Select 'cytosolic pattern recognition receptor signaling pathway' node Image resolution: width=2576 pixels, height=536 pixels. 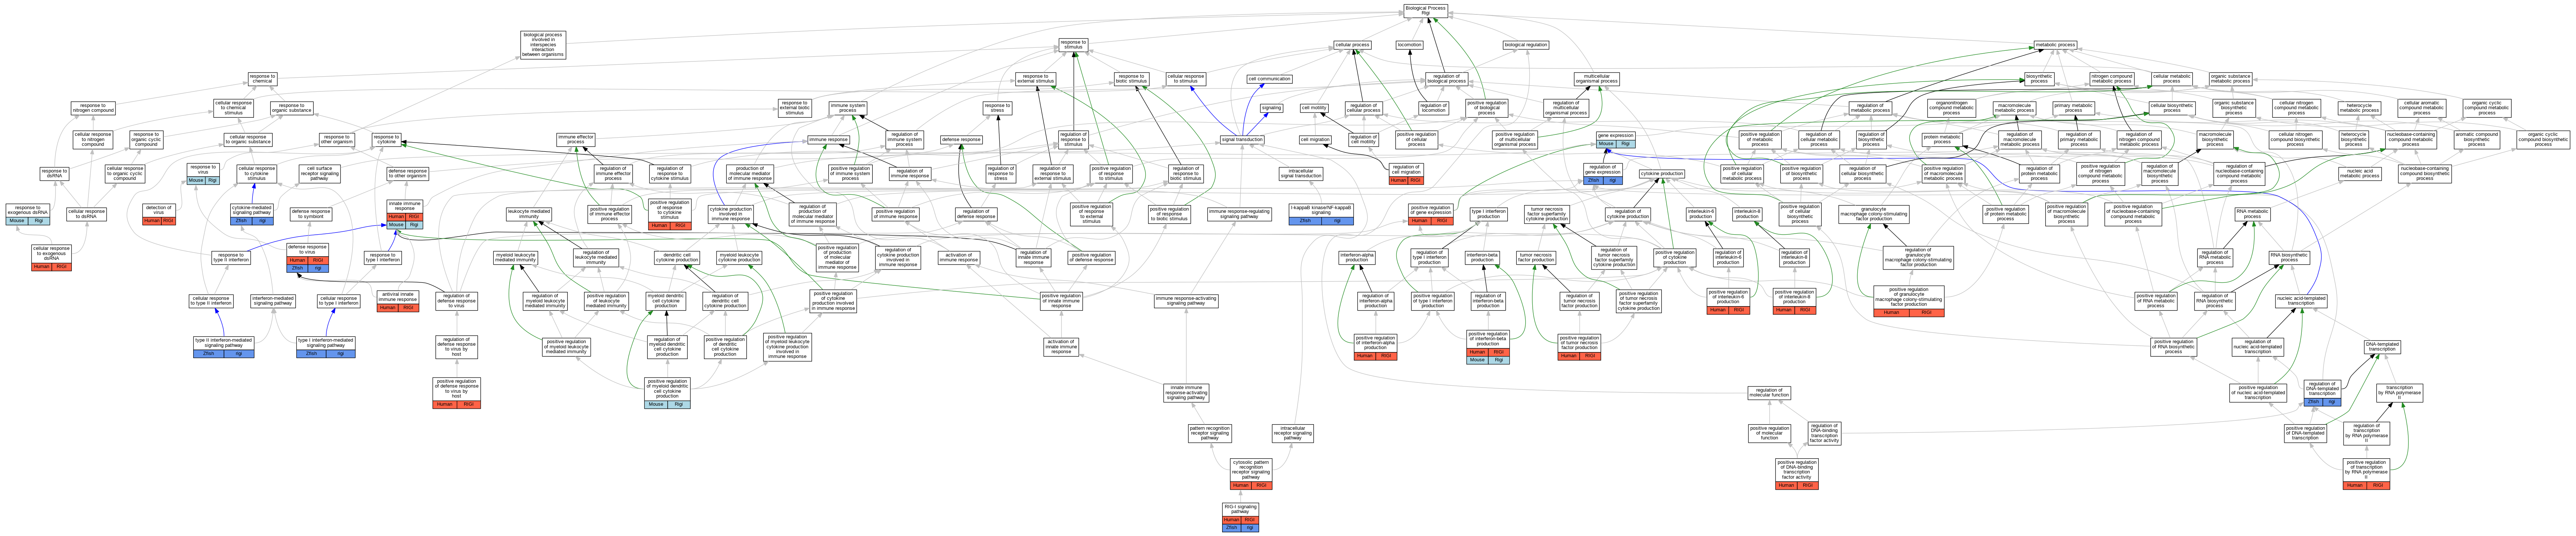click(1251, 474)
